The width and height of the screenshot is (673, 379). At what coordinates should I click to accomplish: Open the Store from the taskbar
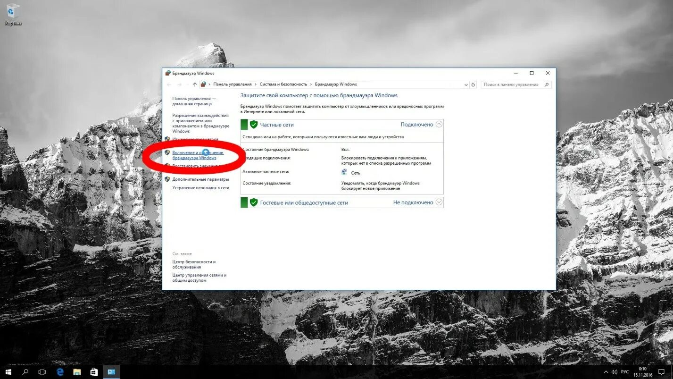(94, 372)
